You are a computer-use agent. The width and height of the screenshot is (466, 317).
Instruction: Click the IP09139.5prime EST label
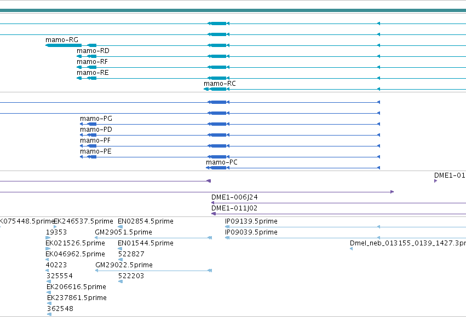point(251,221)
